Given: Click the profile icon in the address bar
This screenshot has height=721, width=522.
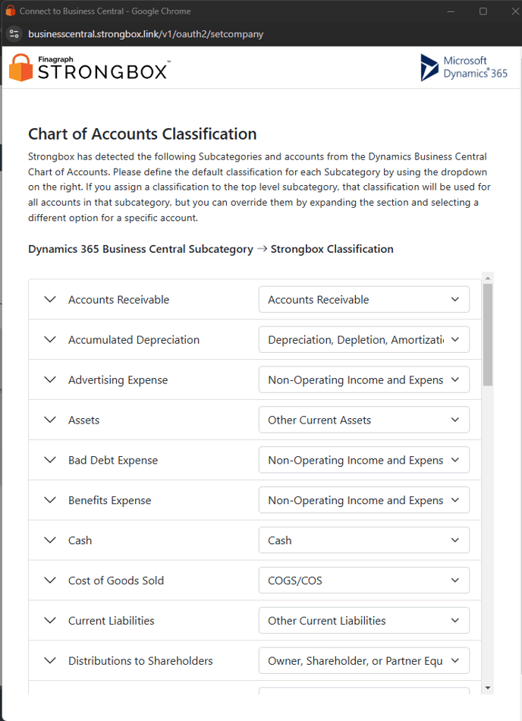Looking at the screenshot, I should [x=14, y=34].
